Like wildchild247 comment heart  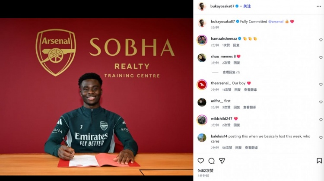(x=321, y=120)
